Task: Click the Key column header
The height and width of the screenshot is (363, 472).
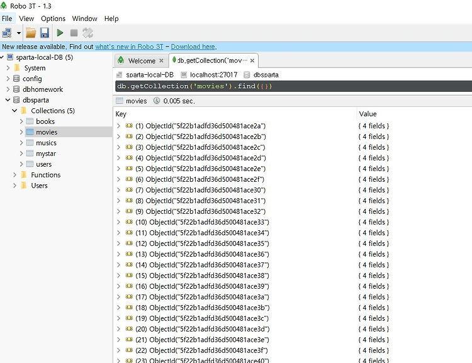Action: [x=121, y=114]
